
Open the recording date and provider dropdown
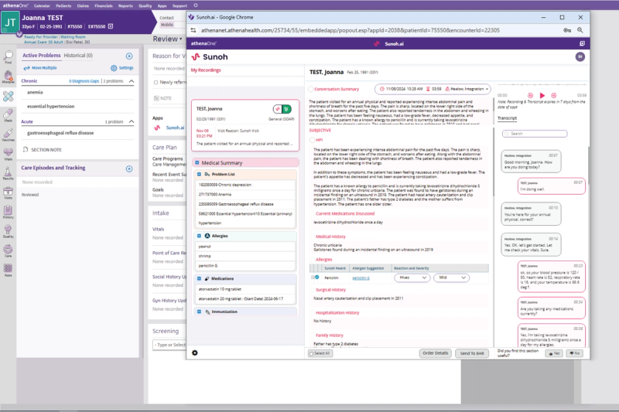(x=433, y=89)
